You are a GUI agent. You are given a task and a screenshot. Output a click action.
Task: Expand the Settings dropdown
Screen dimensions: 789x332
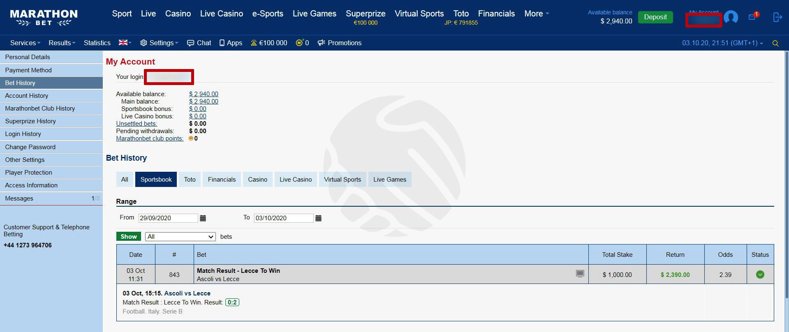tap(159, 43)
